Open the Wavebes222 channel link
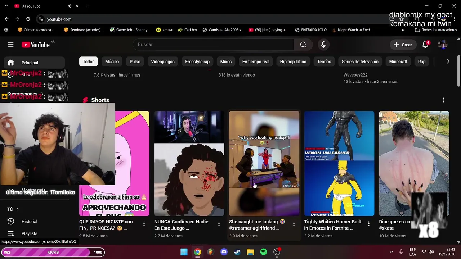Viewport: 461px width, 259px height. point(355,75)
